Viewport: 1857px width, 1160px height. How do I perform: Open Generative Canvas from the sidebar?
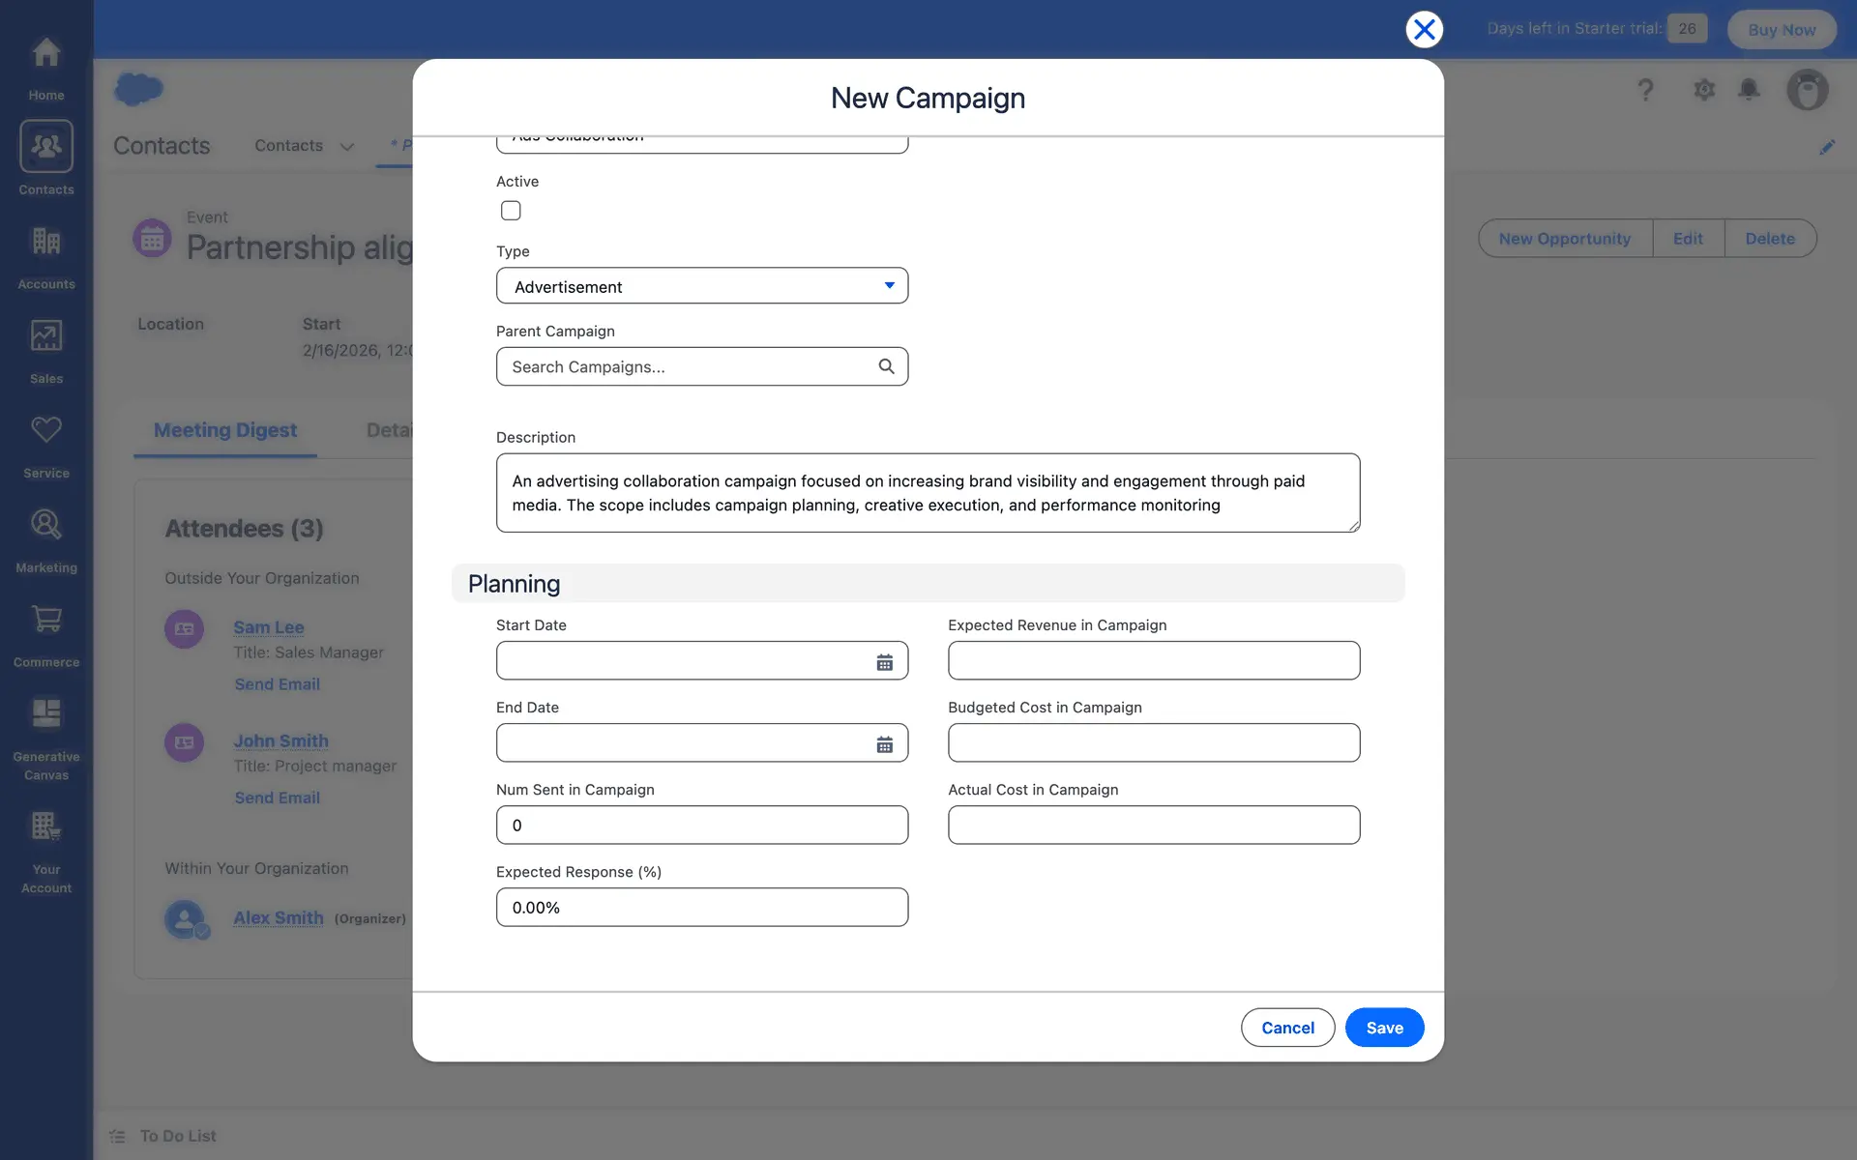coord(46,737)
